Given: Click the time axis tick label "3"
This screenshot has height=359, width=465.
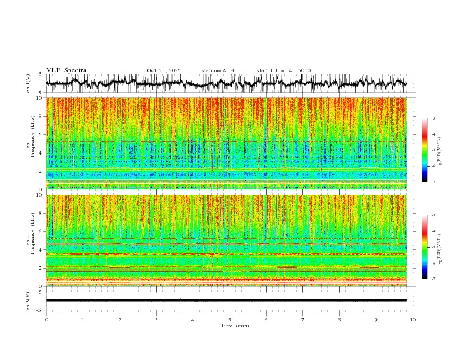Looking at the screenshot, I should pyautogui.click(x=156, y=320).
